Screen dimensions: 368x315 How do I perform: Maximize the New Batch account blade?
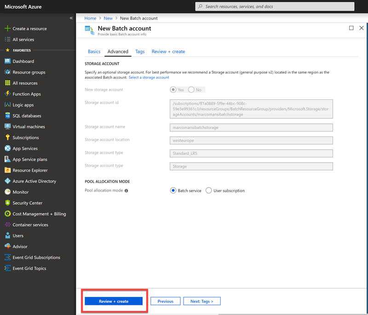pos(351,28)
